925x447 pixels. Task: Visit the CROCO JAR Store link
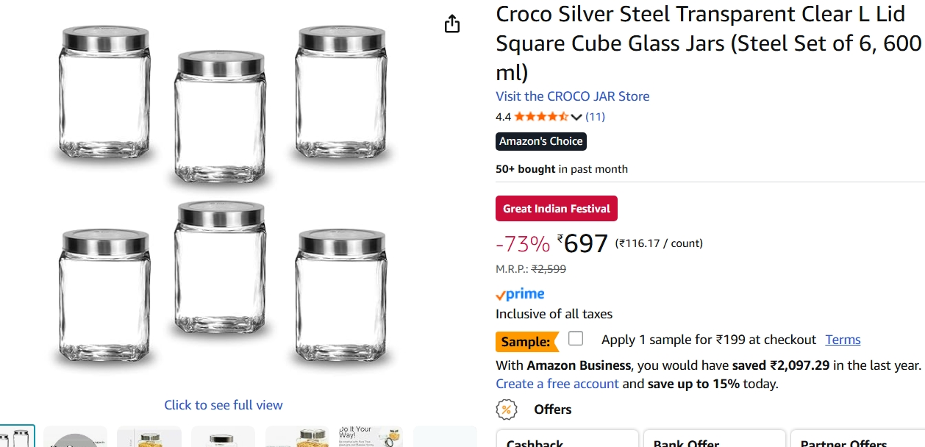point(573,96)
